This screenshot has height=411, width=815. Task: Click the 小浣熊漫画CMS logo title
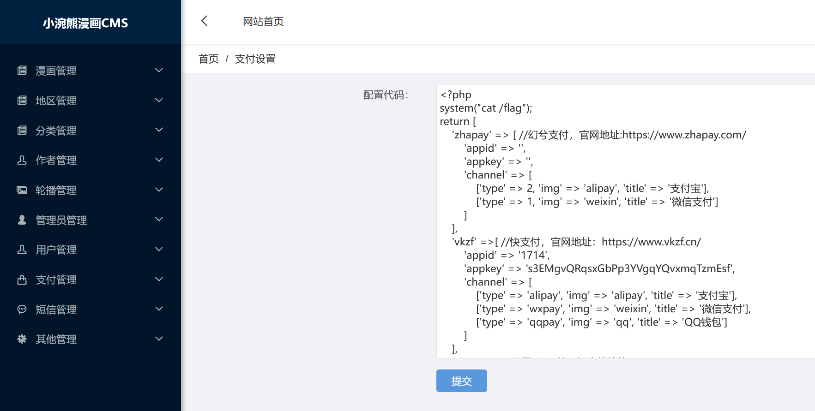pyautogui.click(x=85, y=23)
